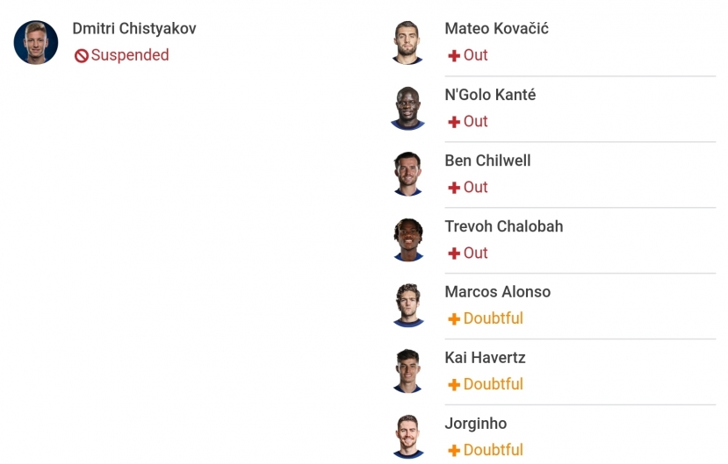
Task: Open the Mateo Kovačić name link
Action: coord(496,29)
